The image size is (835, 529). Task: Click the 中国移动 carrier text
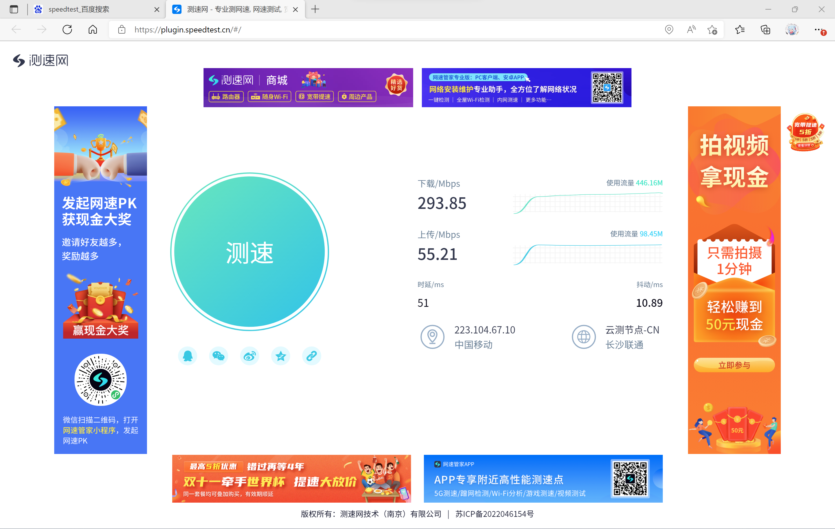(x=473, y=345)
